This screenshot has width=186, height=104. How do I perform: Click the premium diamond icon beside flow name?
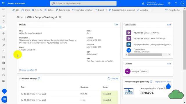pos(60,17)
